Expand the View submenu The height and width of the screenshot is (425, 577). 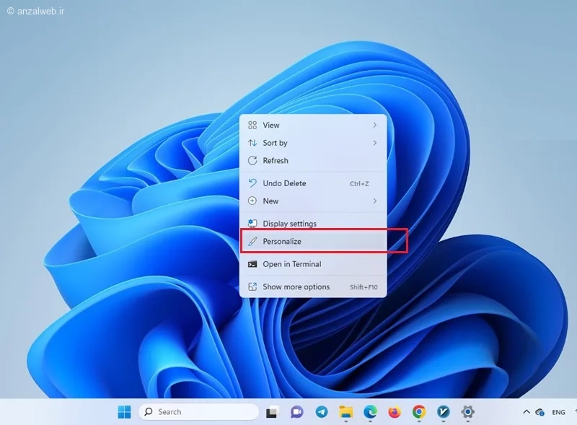(313, 126)
